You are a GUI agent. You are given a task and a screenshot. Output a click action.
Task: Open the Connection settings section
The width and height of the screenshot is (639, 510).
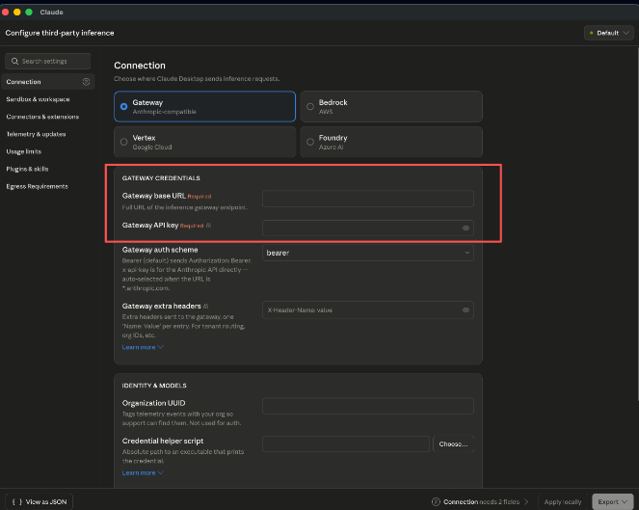point(48,82)
